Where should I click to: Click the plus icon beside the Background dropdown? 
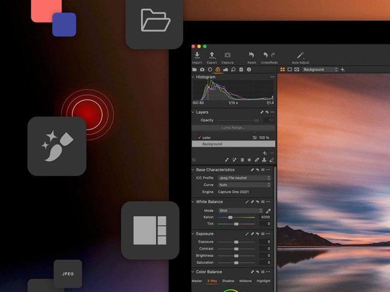point(342,69)
